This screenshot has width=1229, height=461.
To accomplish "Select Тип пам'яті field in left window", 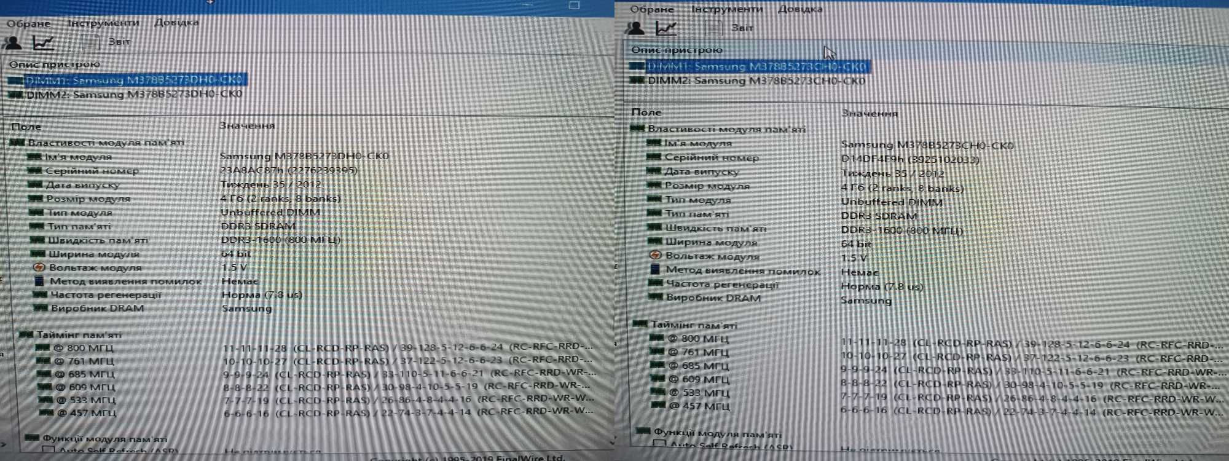I will [x=79, y=226].
